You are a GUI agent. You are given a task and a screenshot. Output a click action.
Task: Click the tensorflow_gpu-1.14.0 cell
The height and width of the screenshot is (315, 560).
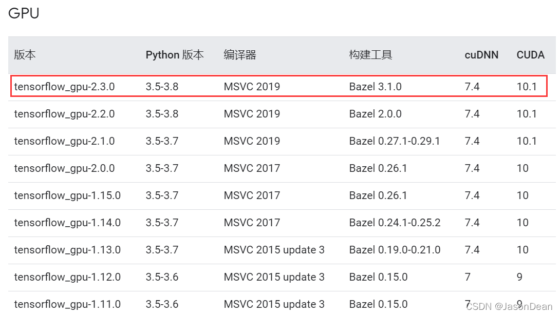[67, 223]
